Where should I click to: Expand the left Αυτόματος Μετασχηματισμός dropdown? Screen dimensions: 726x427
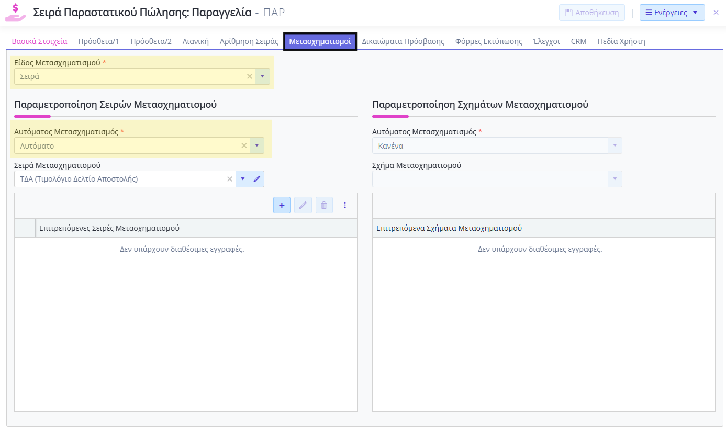click(257, 145)
